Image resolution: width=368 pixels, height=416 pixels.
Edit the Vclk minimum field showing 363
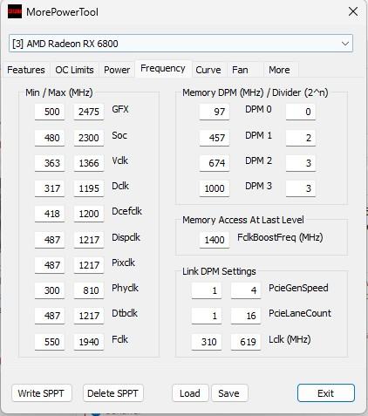[50, 163]
